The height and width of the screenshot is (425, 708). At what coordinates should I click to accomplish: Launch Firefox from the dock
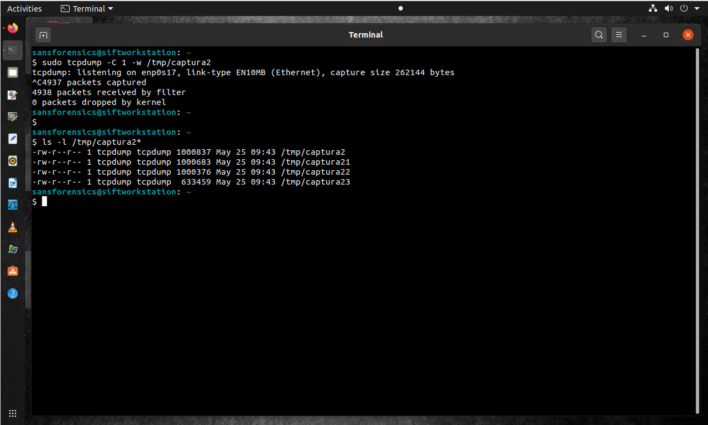pyautogui.click(x=13, y=28)
